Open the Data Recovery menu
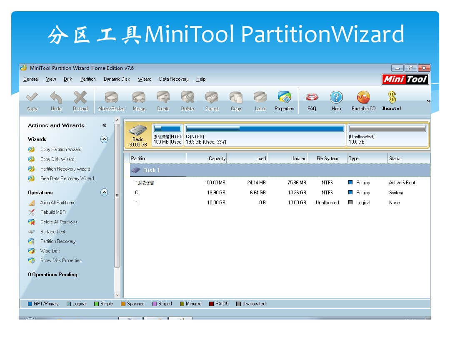Viewport: 450px width, 337px height. 174,79
